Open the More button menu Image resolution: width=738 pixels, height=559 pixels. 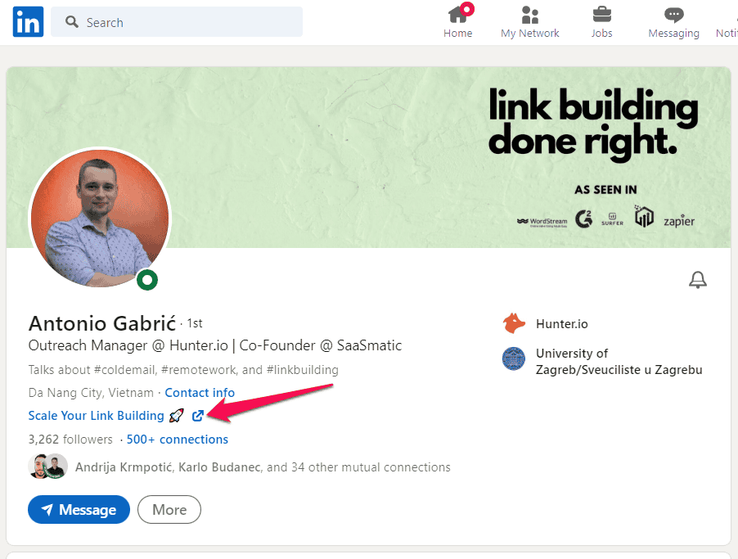click(x=169, y=510)
